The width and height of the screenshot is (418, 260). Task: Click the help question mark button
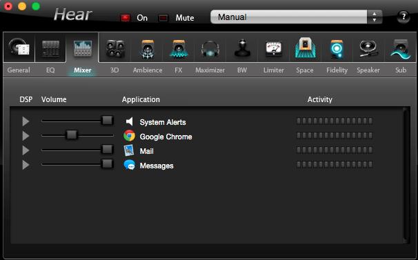click(x=404, y=17)
